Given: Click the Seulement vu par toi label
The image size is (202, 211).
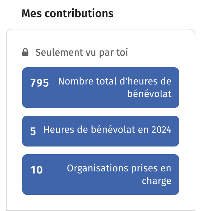Looking at the screenshot, I should tap(82, 52).
